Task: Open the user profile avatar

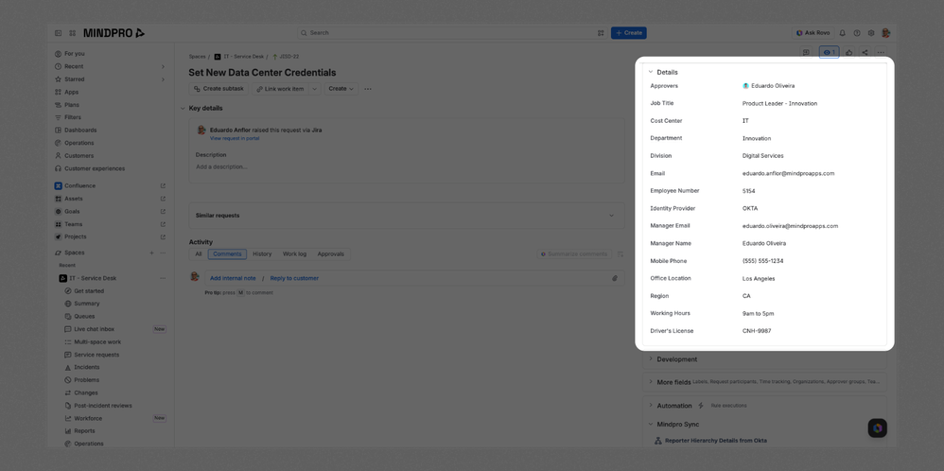Action: pos(885,33)
